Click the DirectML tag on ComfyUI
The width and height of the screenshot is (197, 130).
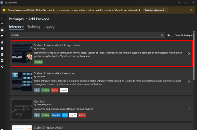click(56, 115)
